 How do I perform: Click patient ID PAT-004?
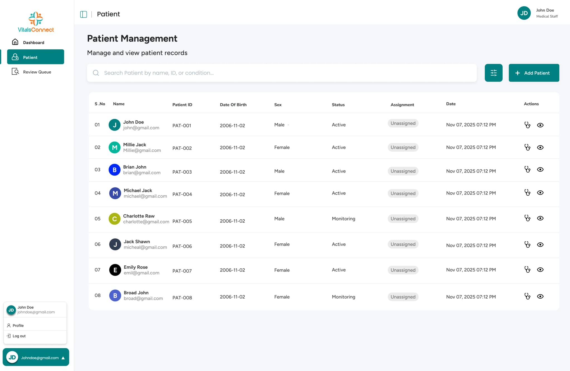click(182, 194)
